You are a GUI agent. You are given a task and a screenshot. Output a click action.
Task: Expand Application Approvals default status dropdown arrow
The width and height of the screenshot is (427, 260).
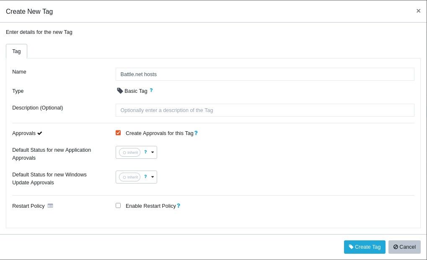153,153
